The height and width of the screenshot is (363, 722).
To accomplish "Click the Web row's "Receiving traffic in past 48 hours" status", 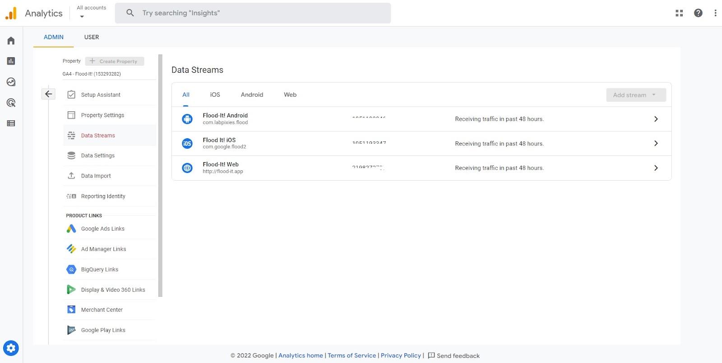I will 499,168.
